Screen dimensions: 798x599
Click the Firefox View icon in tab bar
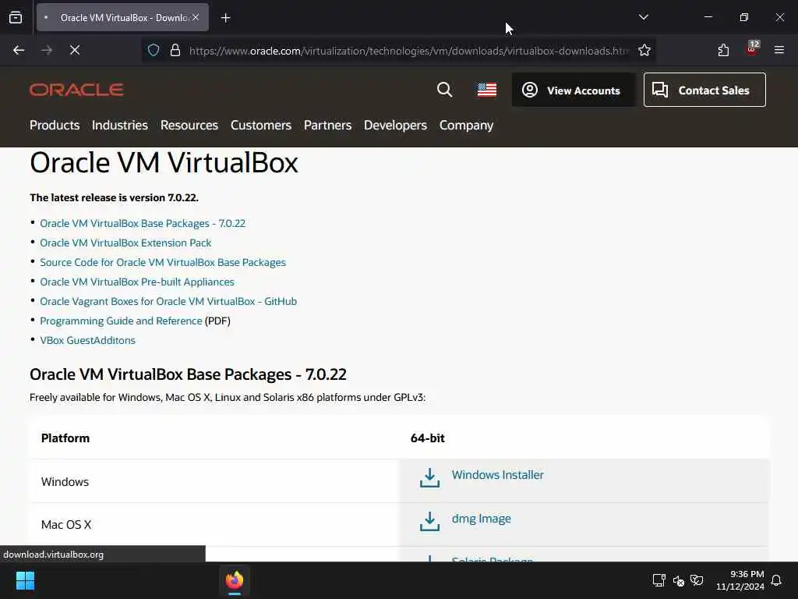tap(16, 17)
